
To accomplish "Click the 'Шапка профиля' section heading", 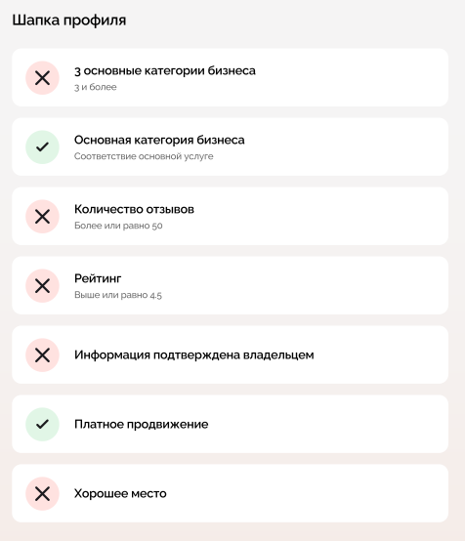I will (x=69, y=21).
